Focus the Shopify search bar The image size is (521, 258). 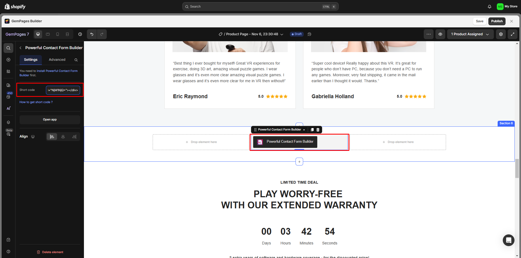(x=260, y=7)
